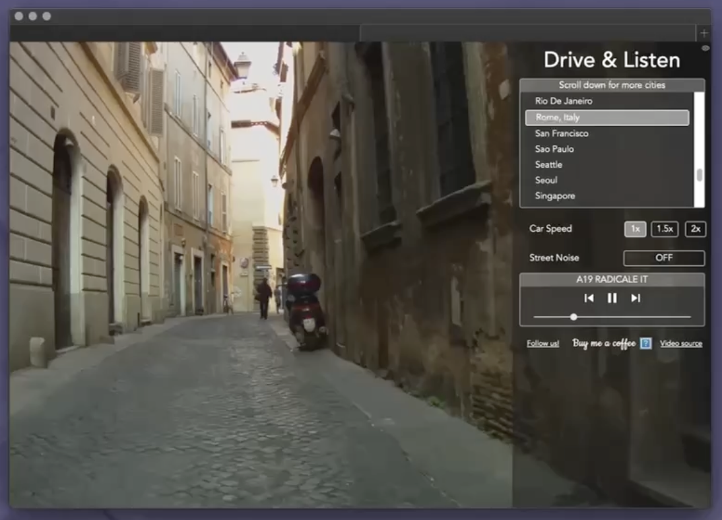This screenshot has width=722, height=520.
Task: Skip to the next radio station
Action: pyautogui.click(x=636, y=298)
